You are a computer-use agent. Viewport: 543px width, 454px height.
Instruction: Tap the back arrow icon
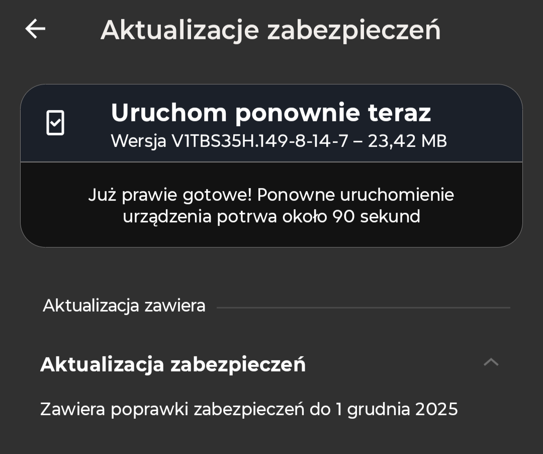coord(35,29)
